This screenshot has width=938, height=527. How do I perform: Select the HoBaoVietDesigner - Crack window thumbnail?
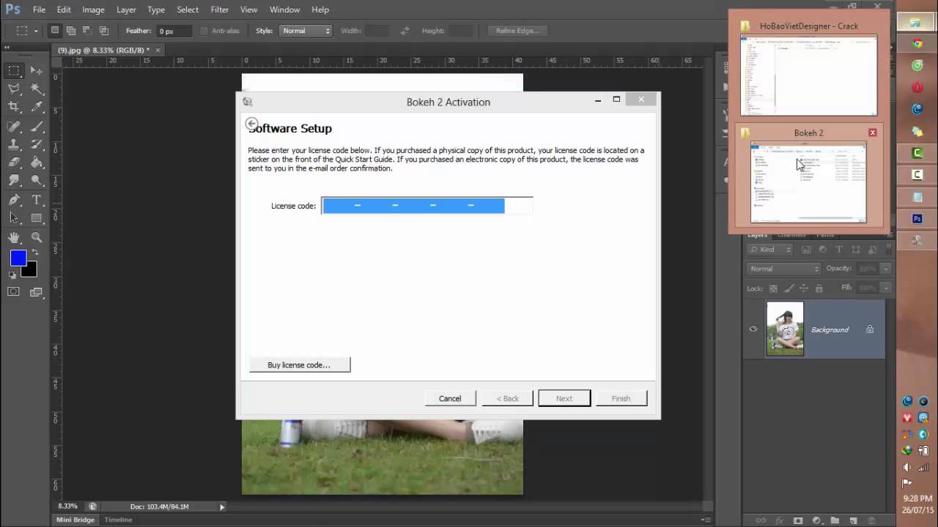(808, 75)
